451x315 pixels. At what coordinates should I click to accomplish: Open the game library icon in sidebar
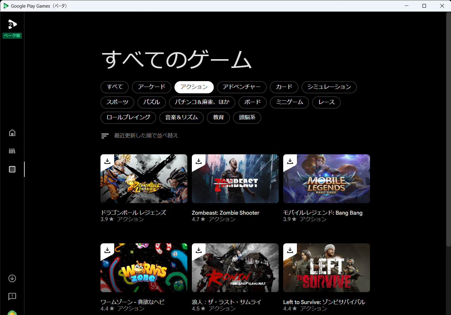point(12,151)
